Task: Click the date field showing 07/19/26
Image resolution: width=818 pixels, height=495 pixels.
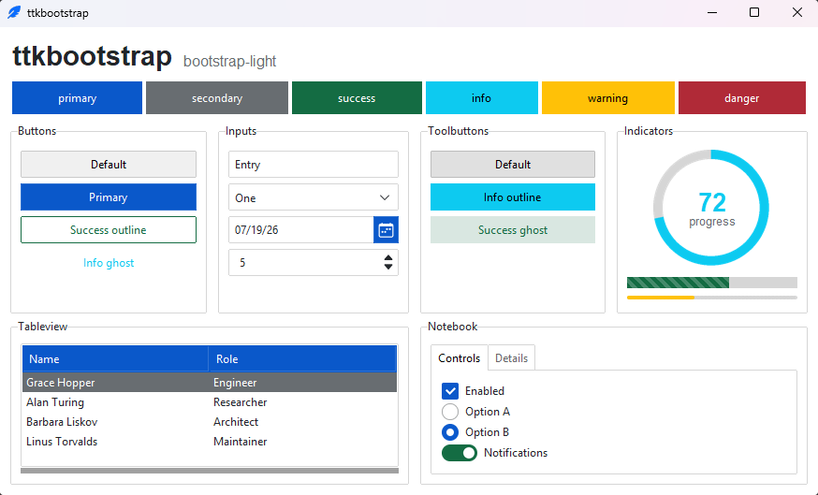Action: click(301, 230)
